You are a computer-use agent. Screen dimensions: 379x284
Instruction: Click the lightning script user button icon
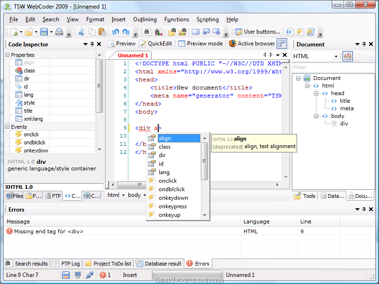(x=300, y=32)
